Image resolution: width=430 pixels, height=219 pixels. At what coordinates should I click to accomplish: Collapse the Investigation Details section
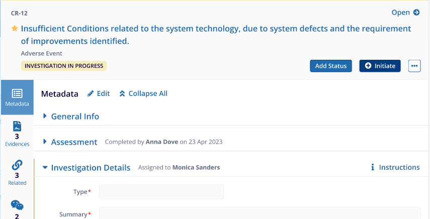(45, 167)
